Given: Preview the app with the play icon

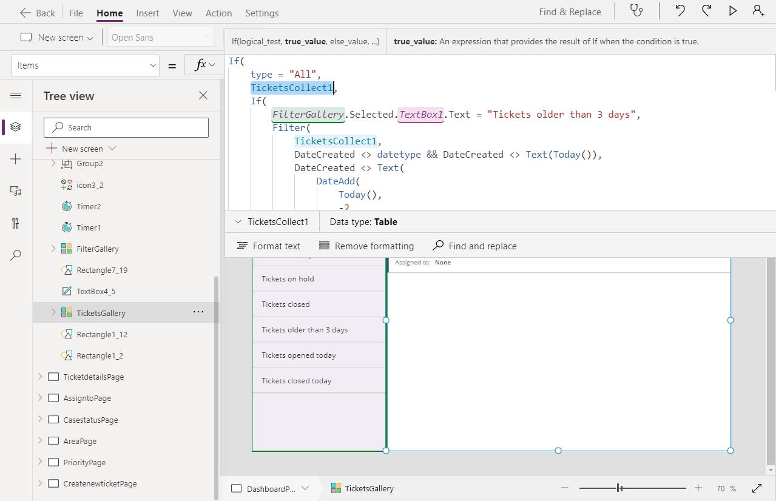Looking at the screenshot, I should pyautogui.click(x=732, y=11).
